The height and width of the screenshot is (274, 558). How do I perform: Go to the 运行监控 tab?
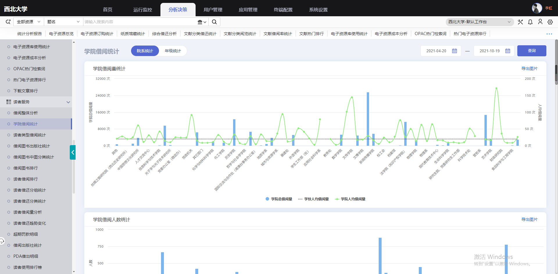[x=143, y=10]
